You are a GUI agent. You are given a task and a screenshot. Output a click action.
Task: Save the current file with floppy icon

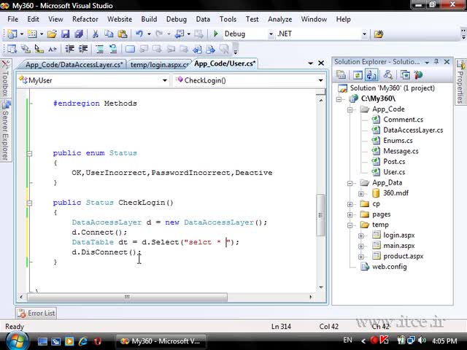click(x=65, y=34)
